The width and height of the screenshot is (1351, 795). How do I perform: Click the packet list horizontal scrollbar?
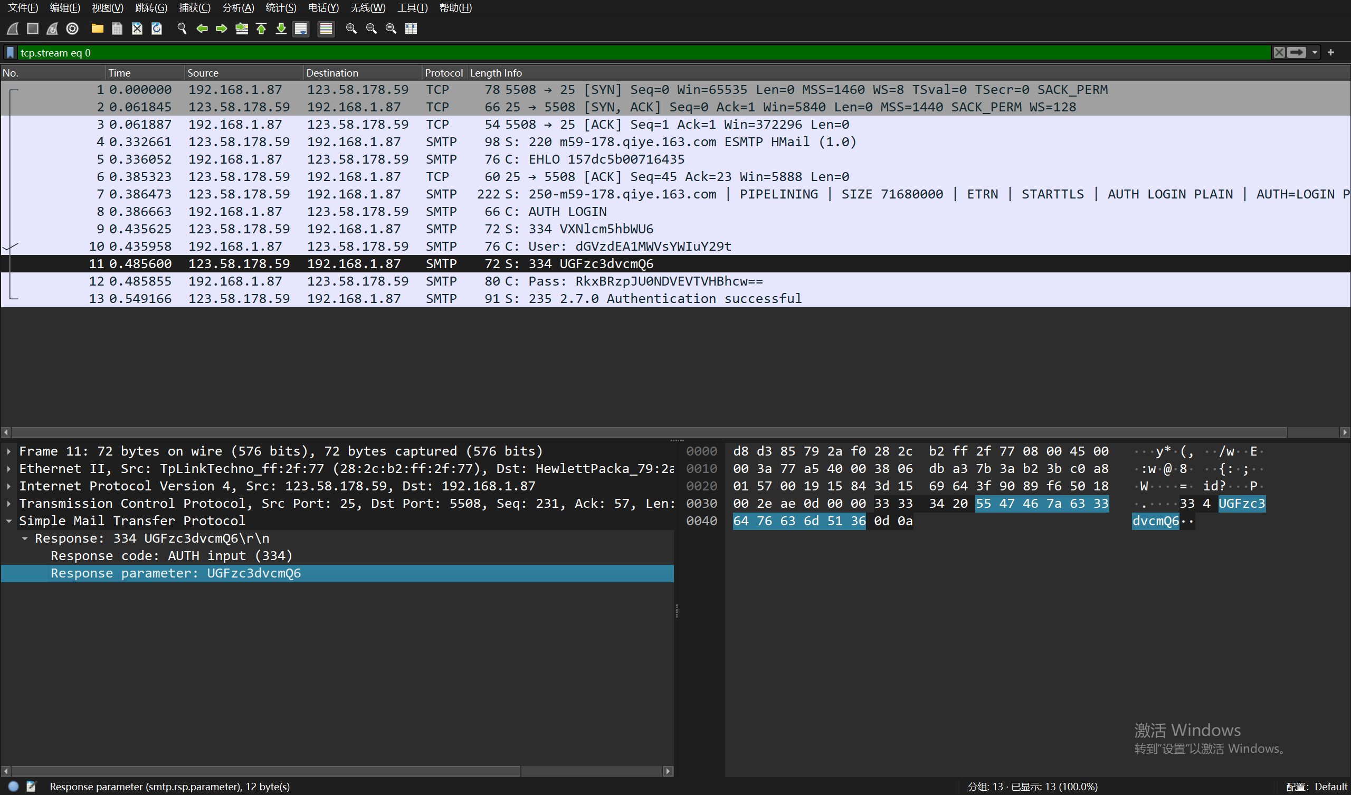click(x=643, y=432)
